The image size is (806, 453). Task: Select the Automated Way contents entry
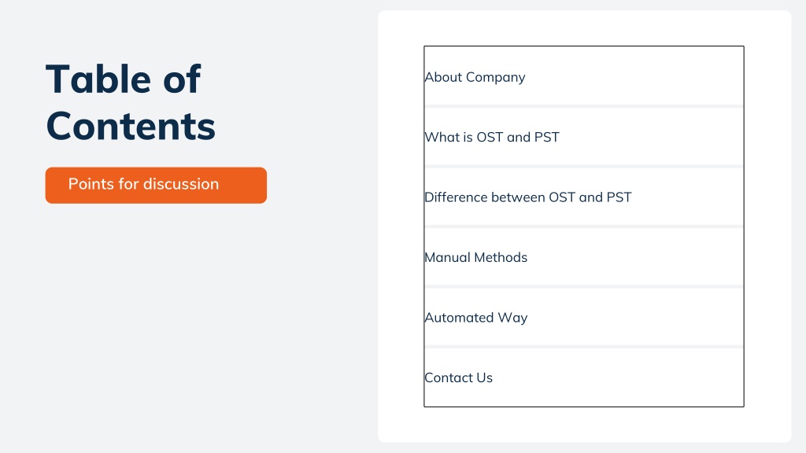tap(584, 317)
